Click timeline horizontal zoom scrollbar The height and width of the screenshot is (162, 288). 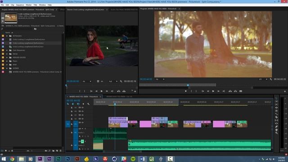pyautogui.click(x=122, y=152)
